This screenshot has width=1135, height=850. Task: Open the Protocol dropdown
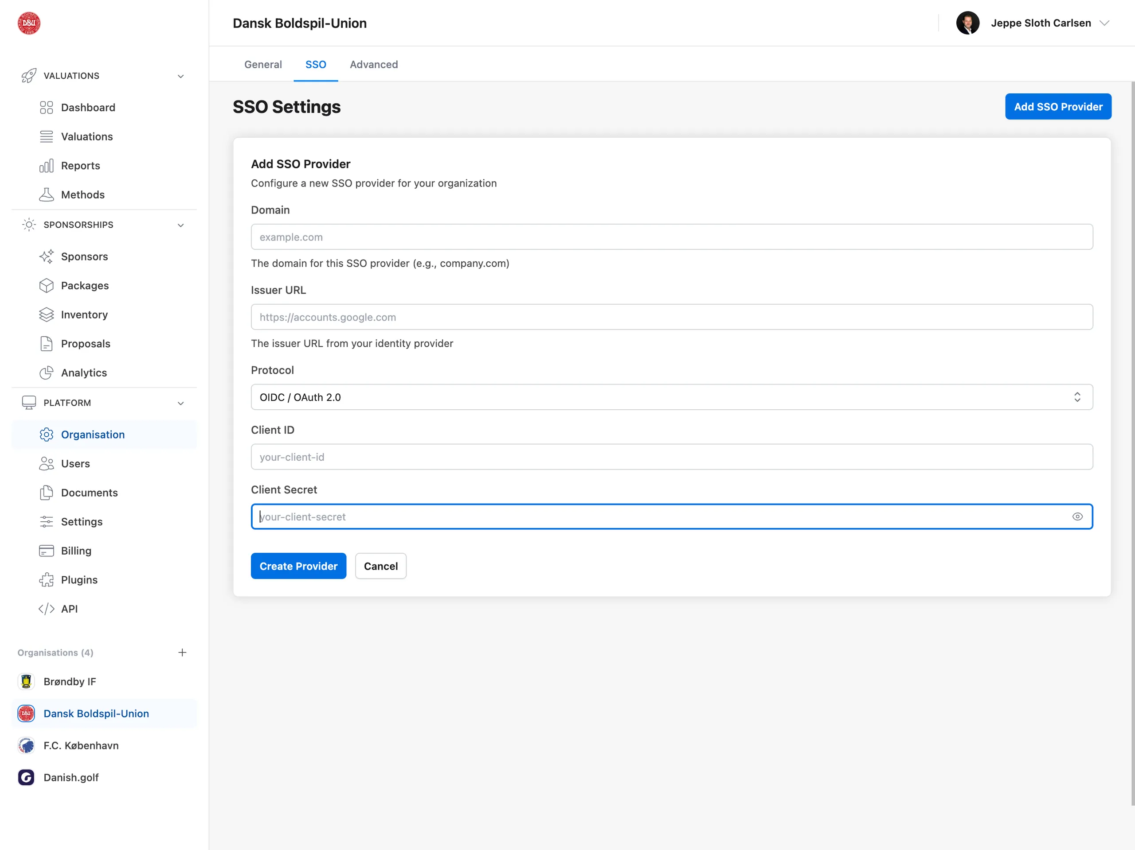coord(672,397)
